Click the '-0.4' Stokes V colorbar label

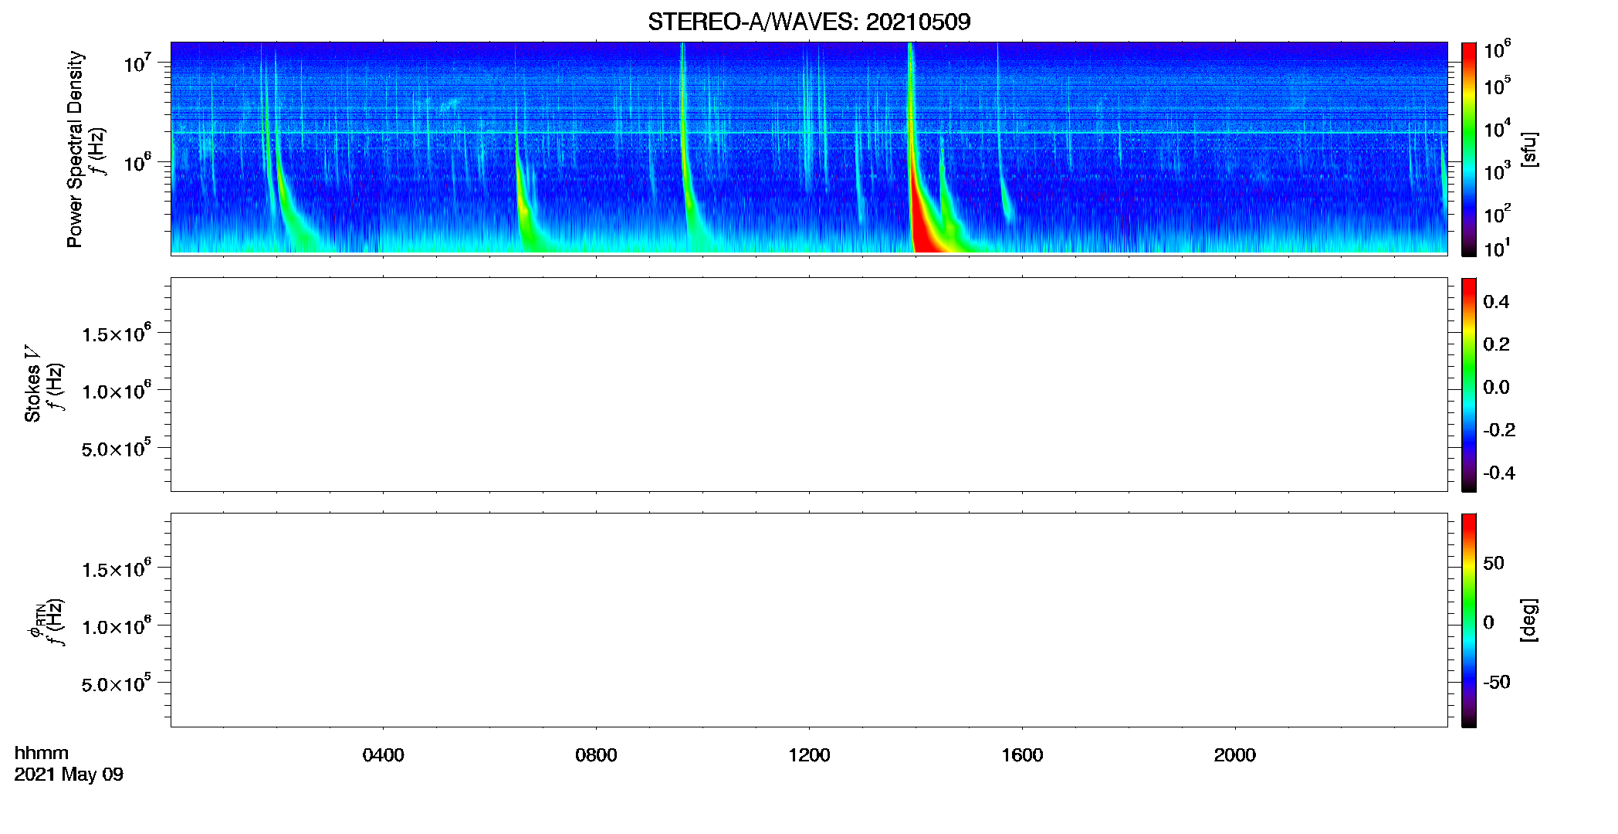pos(1499,473)
